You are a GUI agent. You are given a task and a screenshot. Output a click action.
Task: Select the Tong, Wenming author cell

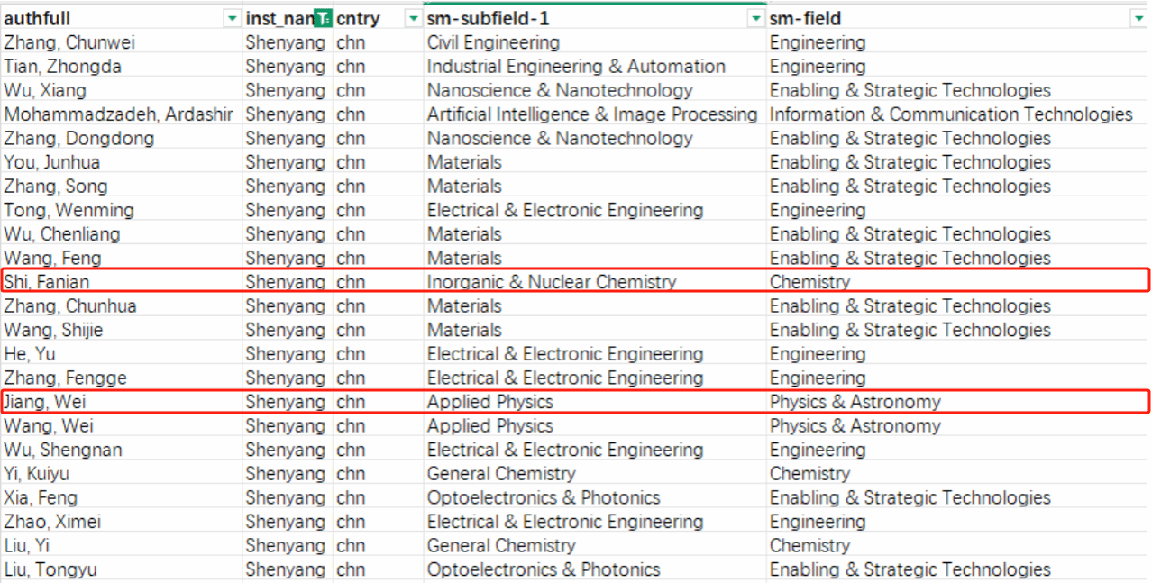point(69,210)
